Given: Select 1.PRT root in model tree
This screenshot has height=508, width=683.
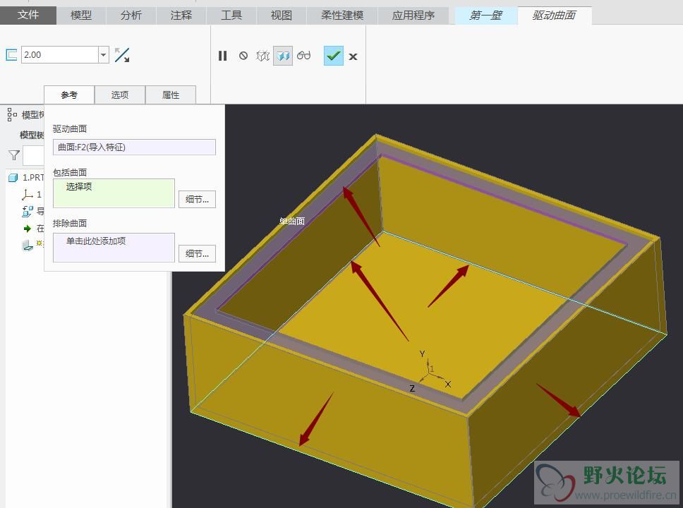Looking at the screenshot, I should click(x=26, y=177).
